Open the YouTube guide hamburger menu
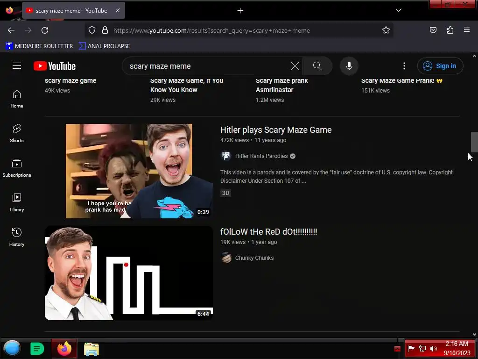This screenshot has height=359, width=478. click(x=17, y=66)
